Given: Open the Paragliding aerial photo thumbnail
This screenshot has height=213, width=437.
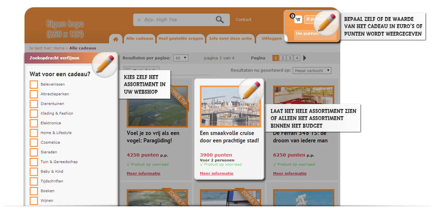Looking at the screenshot, I should click(157, 106).
